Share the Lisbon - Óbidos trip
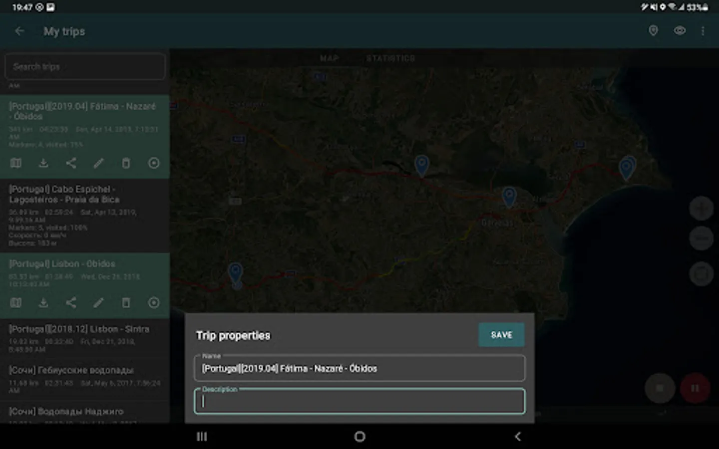 (x=71, y=303)
